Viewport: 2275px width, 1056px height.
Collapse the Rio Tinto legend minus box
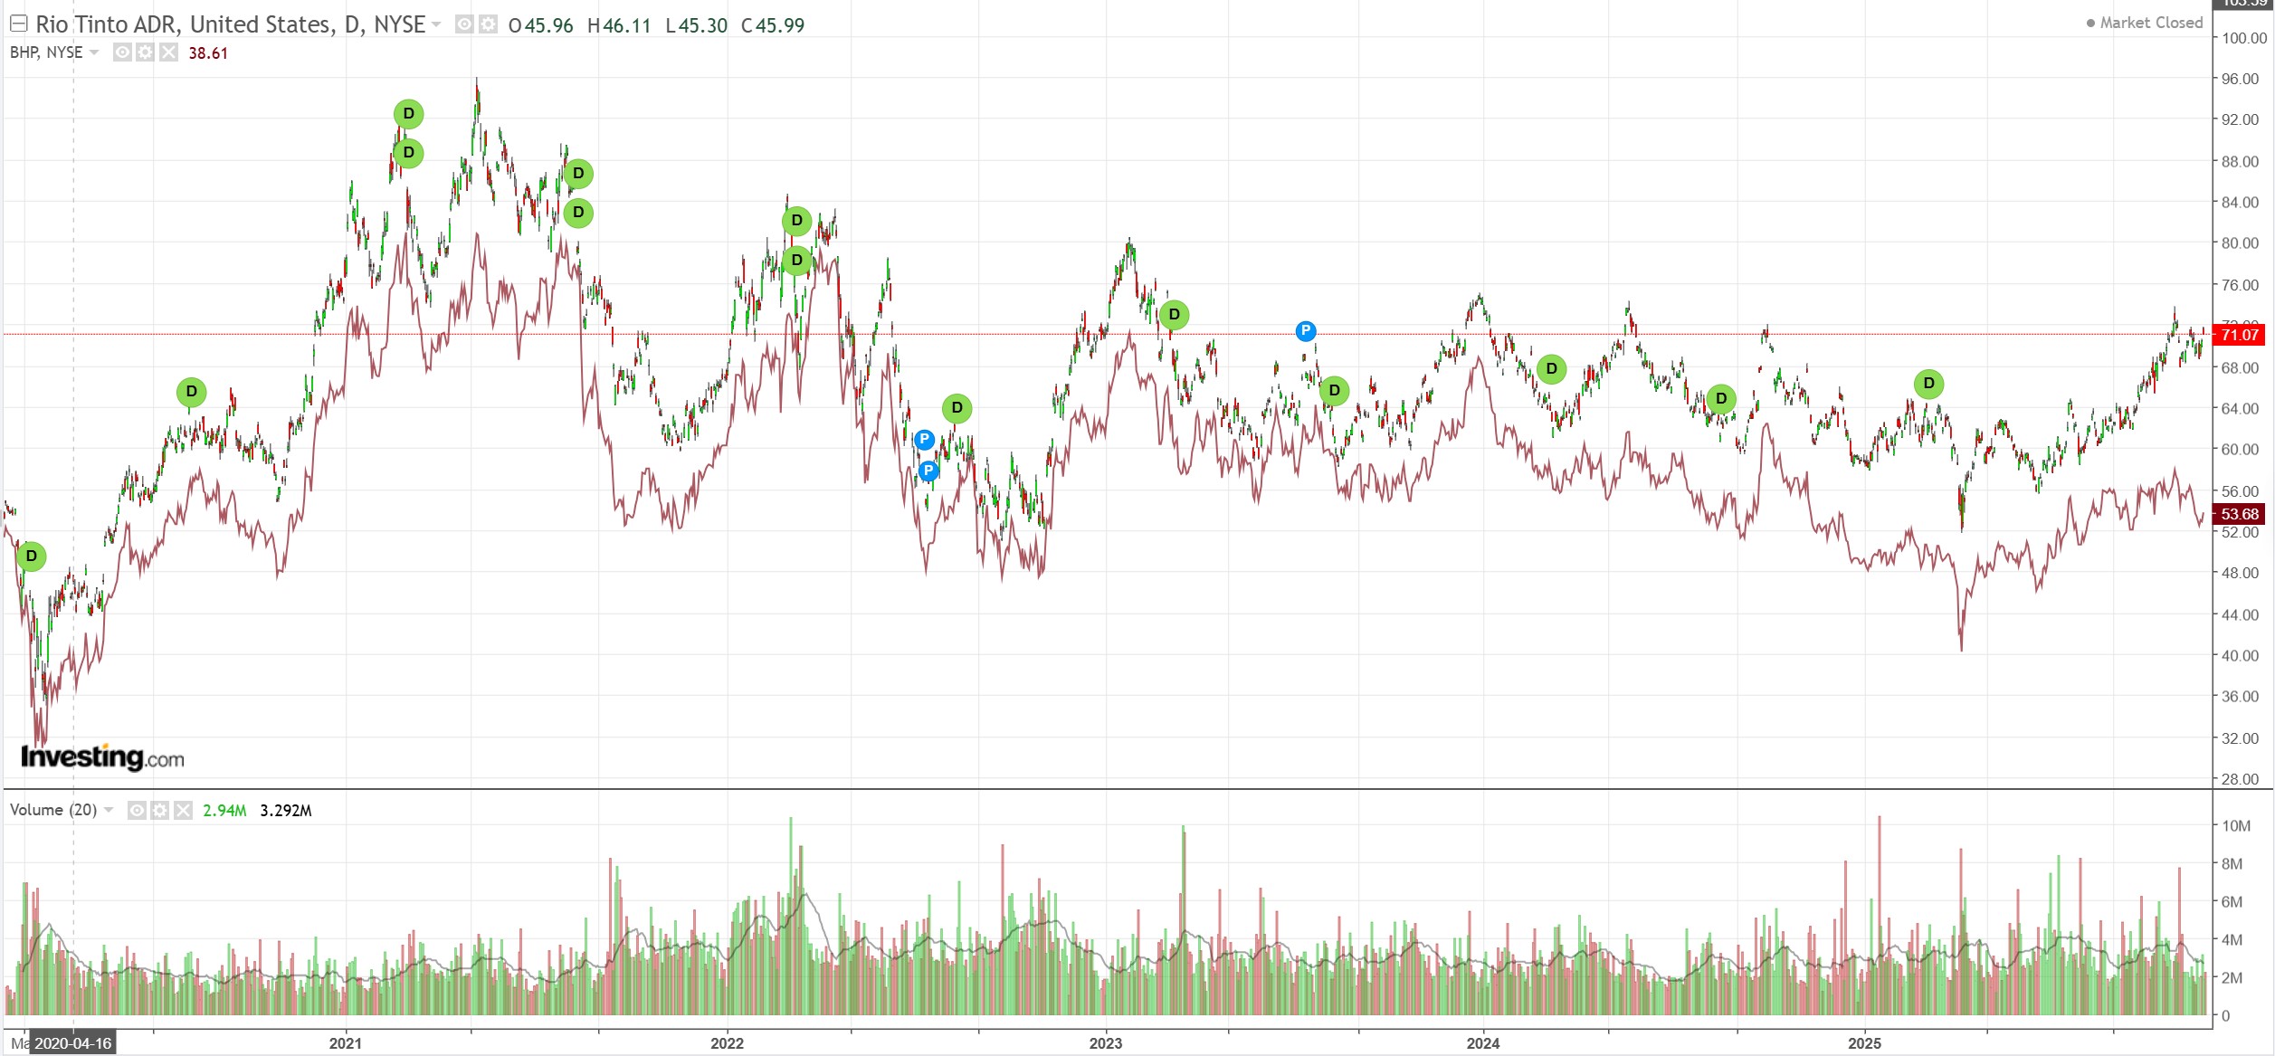click(x=18, y=24)
